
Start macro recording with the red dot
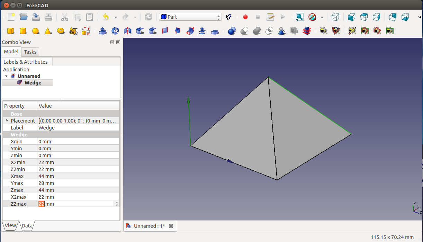245,17
